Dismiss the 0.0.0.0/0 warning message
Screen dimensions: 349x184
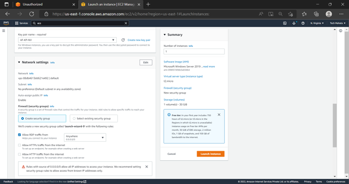[x=146, y=167]
